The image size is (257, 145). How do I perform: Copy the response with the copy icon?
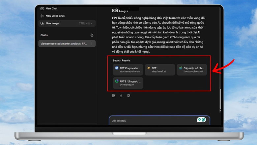click(114, 96)
